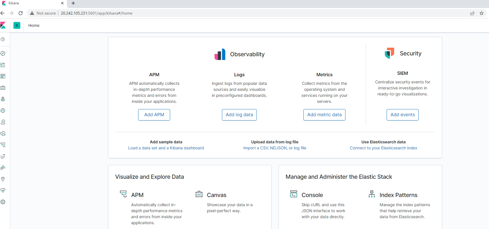Click the Observability heading text
Screen dimensions: 489x229
coord(247,54)
